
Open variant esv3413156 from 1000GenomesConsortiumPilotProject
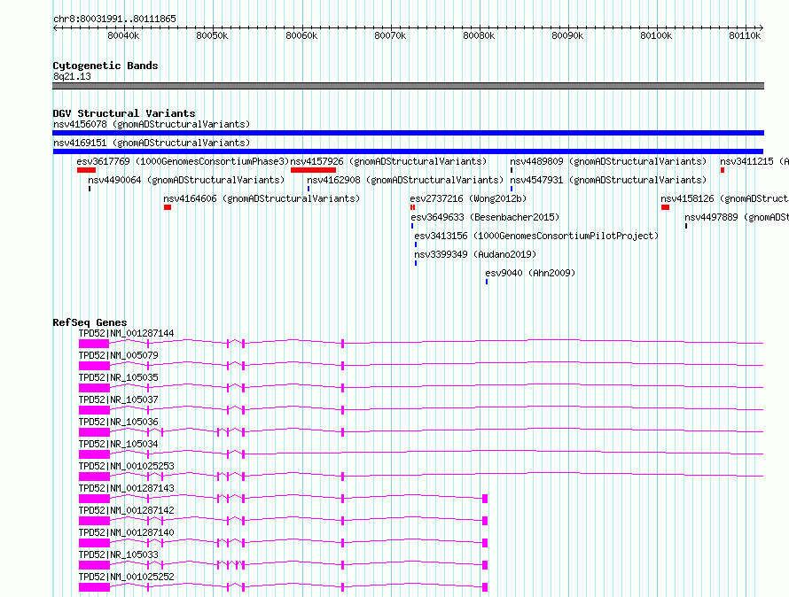click(536, 236)
